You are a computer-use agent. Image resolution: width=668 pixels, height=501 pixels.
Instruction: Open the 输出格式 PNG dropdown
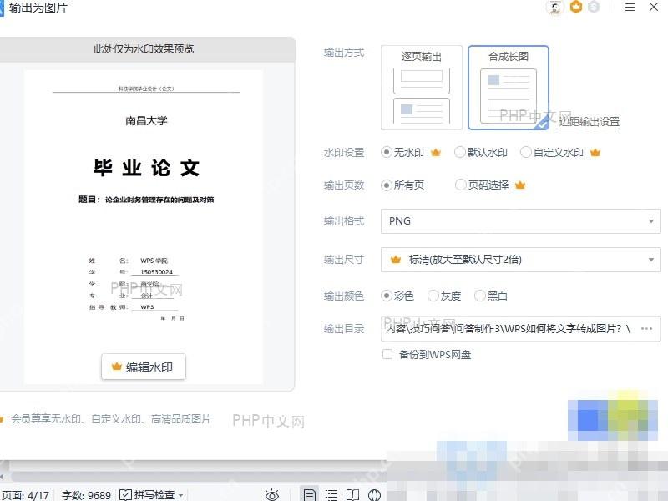520,221
